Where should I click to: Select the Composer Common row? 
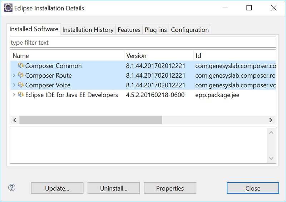(x=143, y=66)
